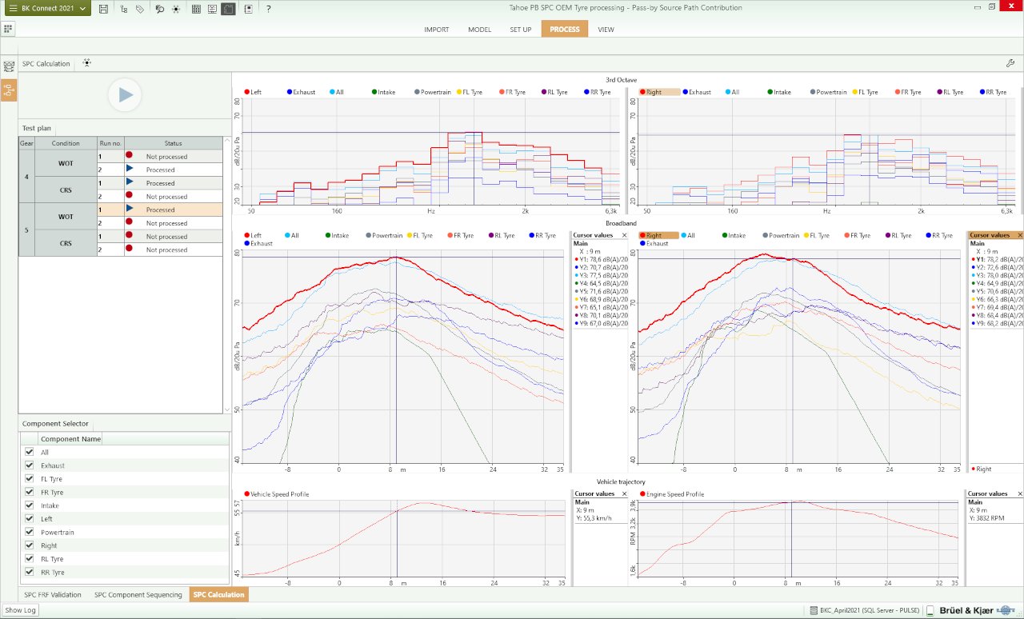1024x619 pixels.
Task: Click the red Left legend swatch in 3rd Octave
Action: (247, 92)
